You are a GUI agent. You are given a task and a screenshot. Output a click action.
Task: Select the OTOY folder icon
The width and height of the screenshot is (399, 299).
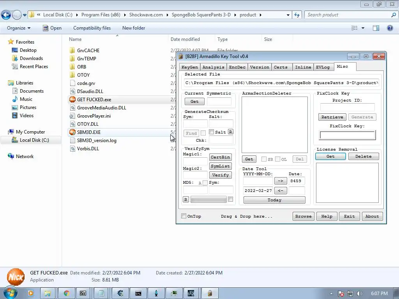coord(72,75)
